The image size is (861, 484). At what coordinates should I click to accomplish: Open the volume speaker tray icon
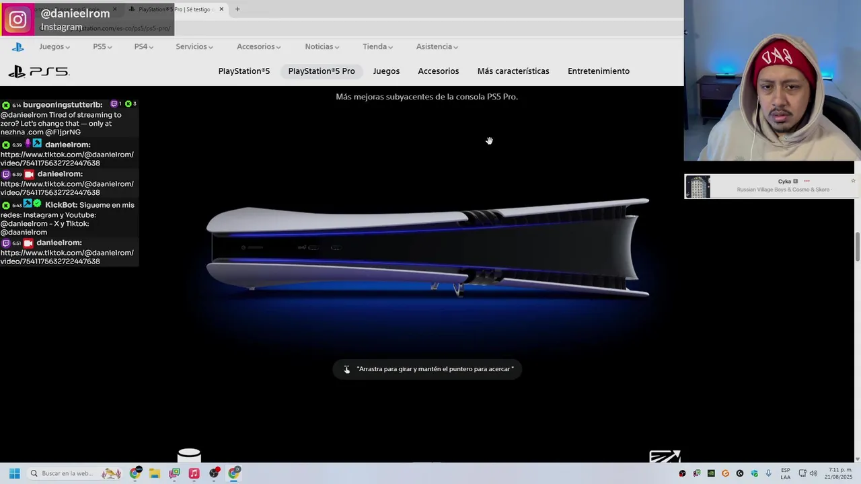813,473
